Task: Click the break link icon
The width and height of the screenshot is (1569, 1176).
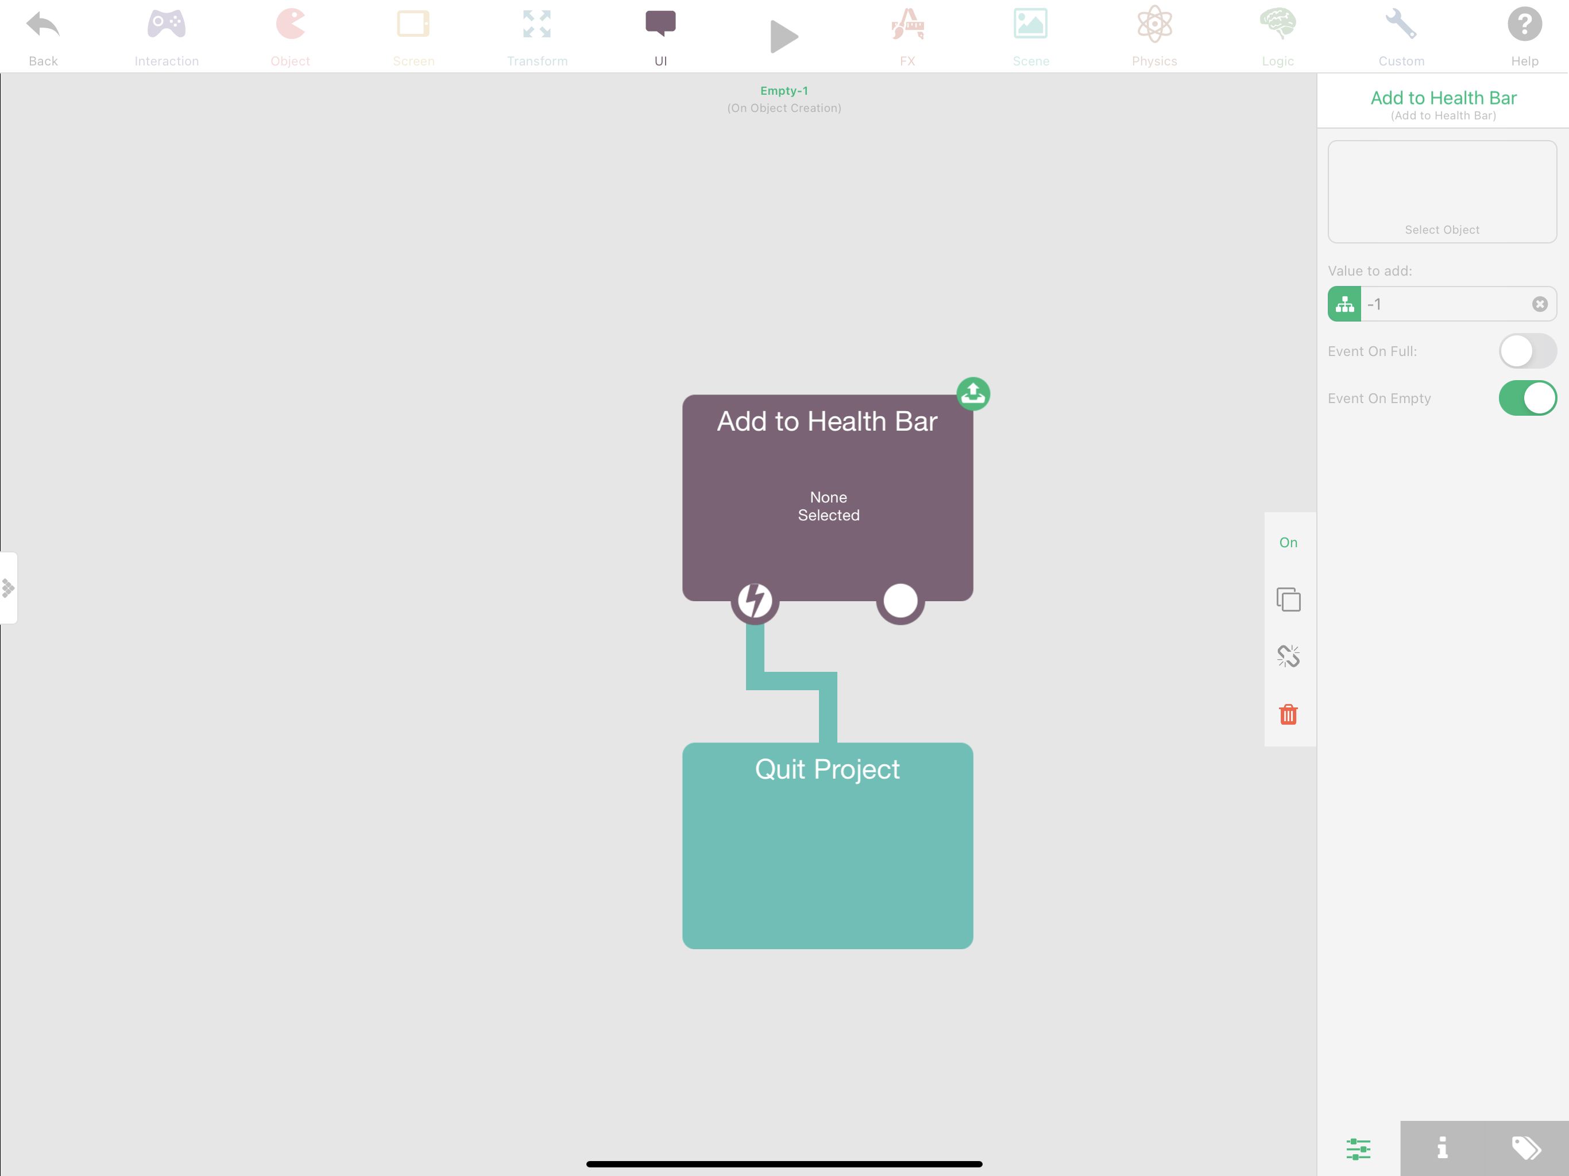Action: point(1288,656)
